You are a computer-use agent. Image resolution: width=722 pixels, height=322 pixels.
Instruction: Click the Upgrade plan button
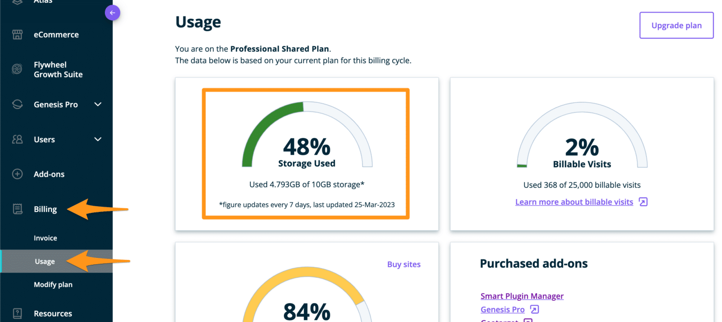[676, 25]
